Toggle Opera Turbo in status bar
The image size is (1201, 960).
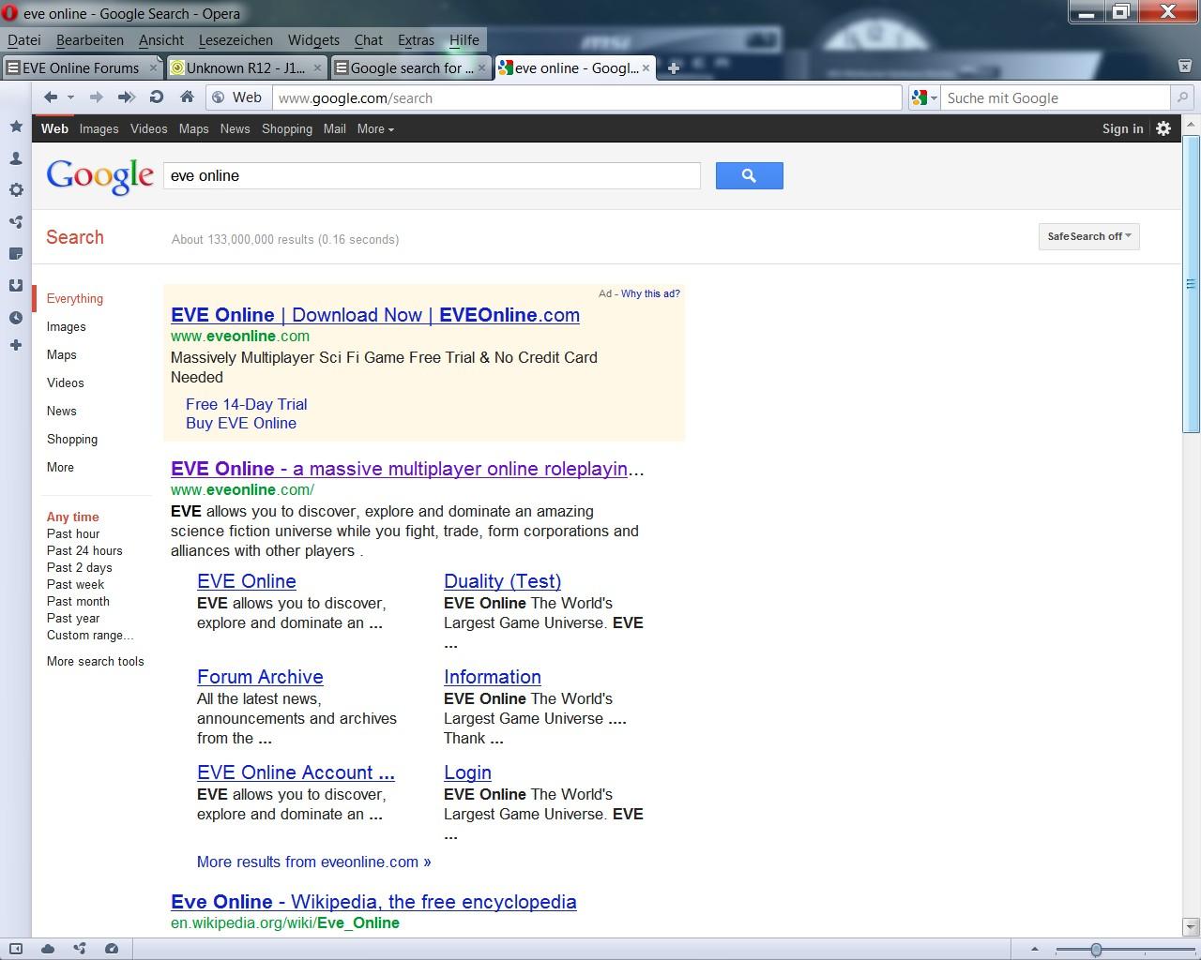coord(112,949)
